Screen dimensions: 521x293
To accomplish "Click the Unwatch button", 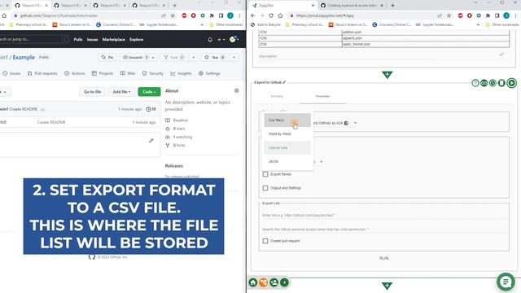I will [136, 58].
